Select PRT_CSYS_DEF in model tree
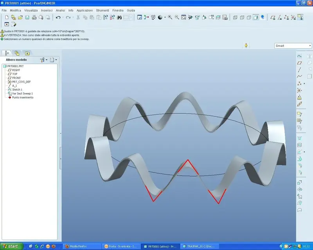The image size is (313, 250). coord(22,82)
